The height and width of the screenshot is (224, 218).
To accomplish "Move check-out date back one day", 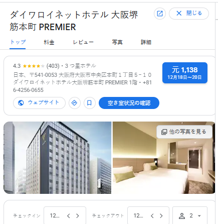I will (x=152, y=216).
